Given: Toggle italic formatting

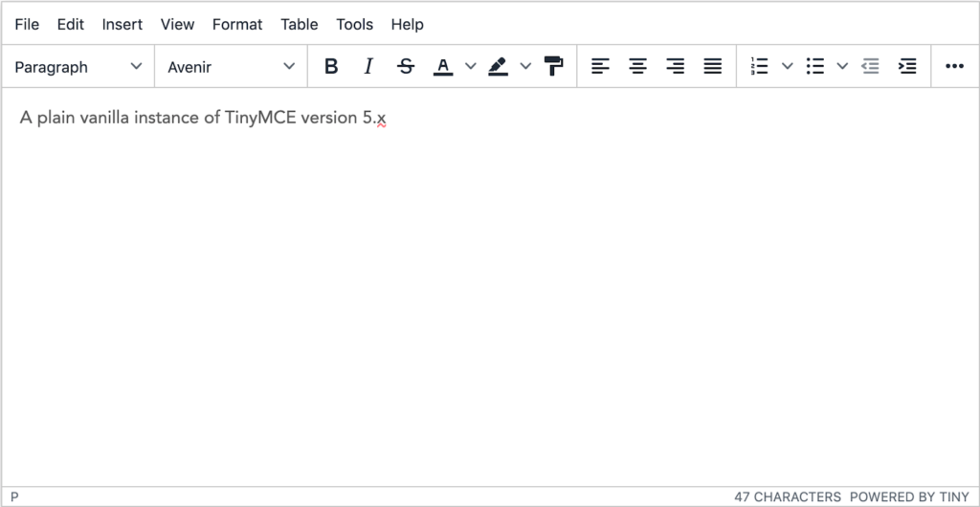Looking at the screenshot, I should [x=368, y=66].
